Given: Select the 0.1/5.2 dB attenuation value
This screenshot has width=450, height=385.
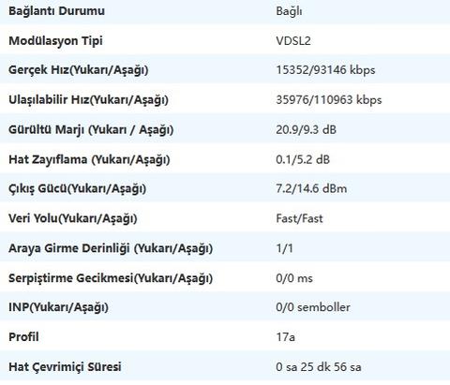Looking at the screenshot, I should point(303,159).
